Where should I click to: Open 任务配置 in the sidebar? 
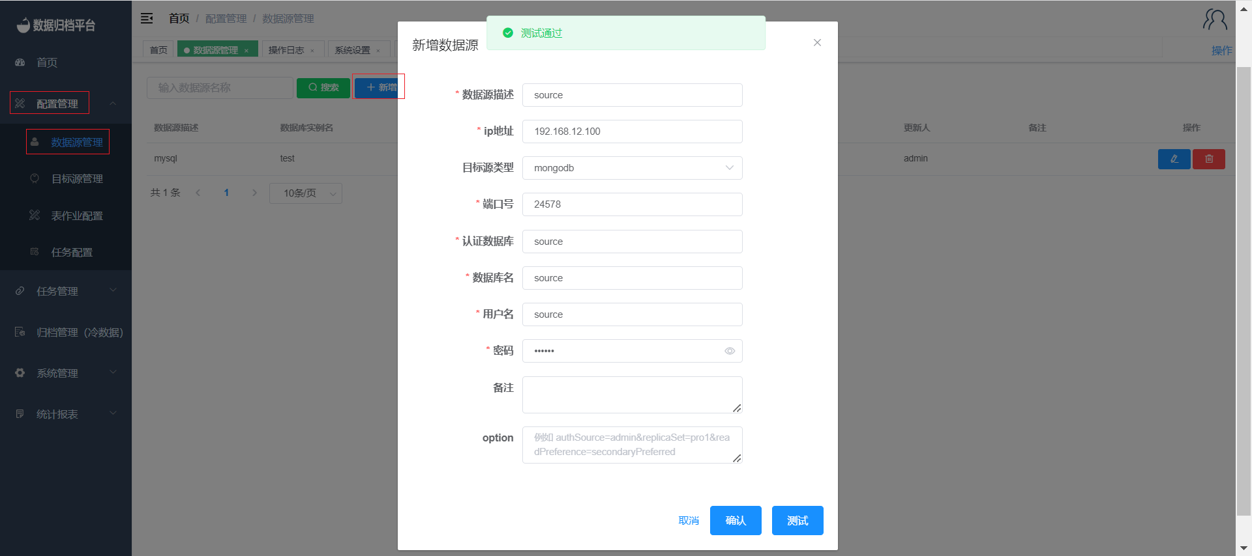pyautogui.click(x=72, y=252)
